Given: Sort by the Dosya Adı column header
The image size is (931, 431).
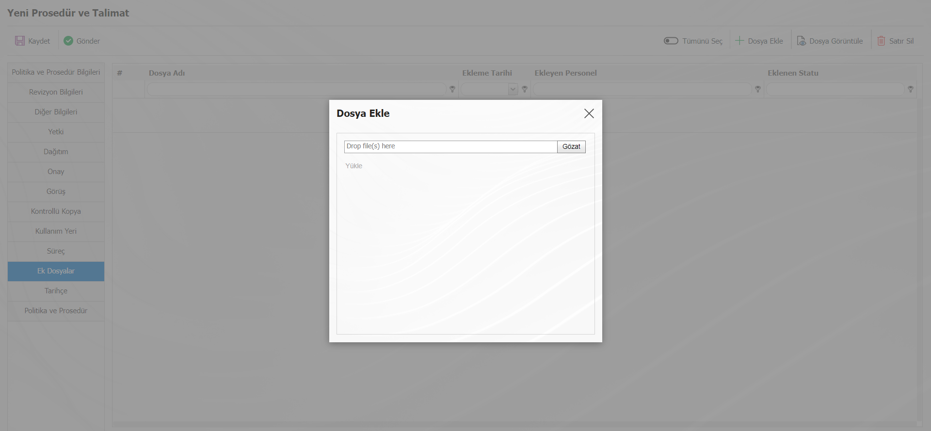Looking at the screenshot, I should 167,73.
